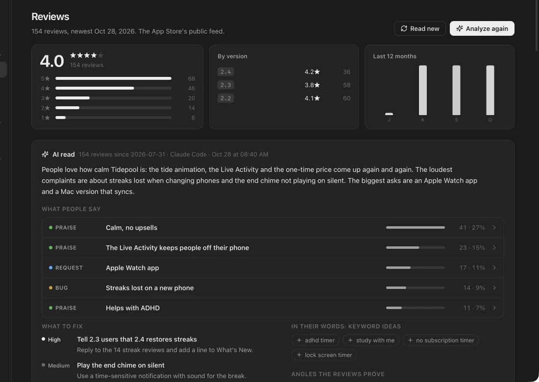The image size is (539, 382).
Task: Click the Analyze again button
Action: (482, 28)
